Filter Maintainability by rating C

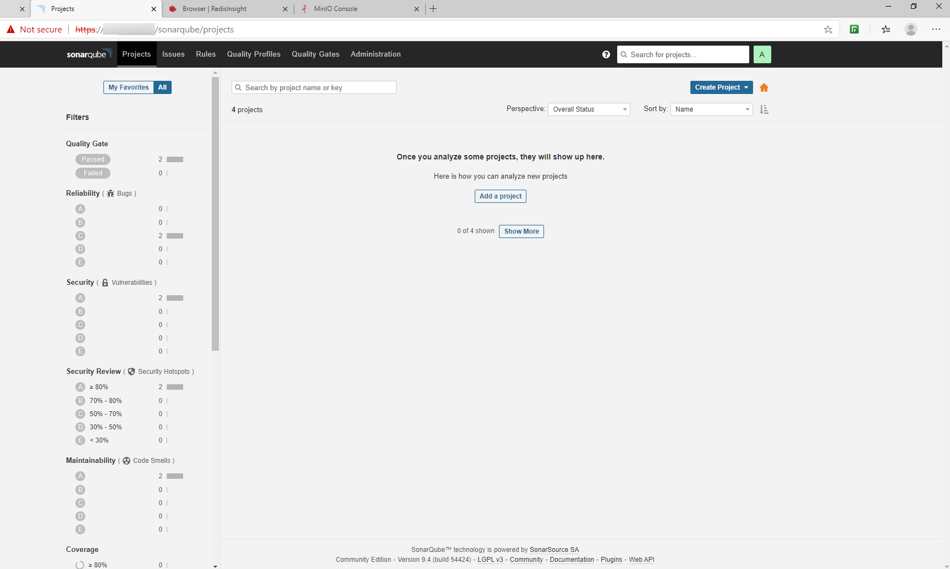tap(80, 503)
